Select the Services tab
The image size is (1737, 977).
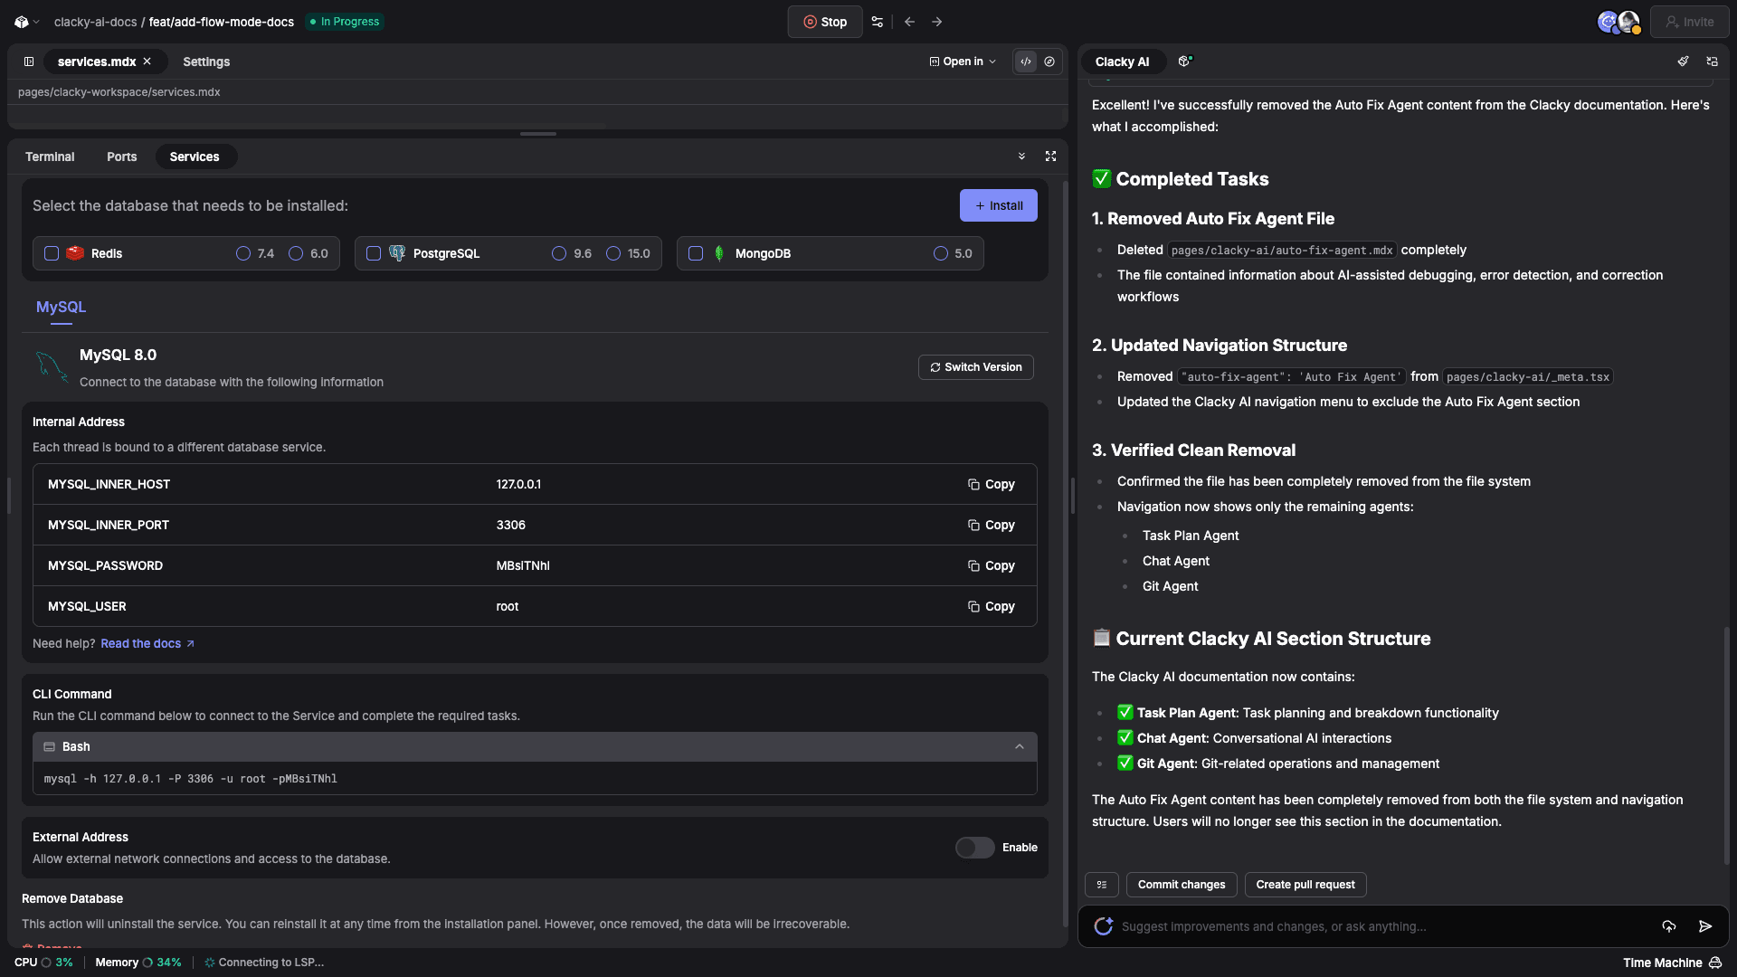(195, 157)
